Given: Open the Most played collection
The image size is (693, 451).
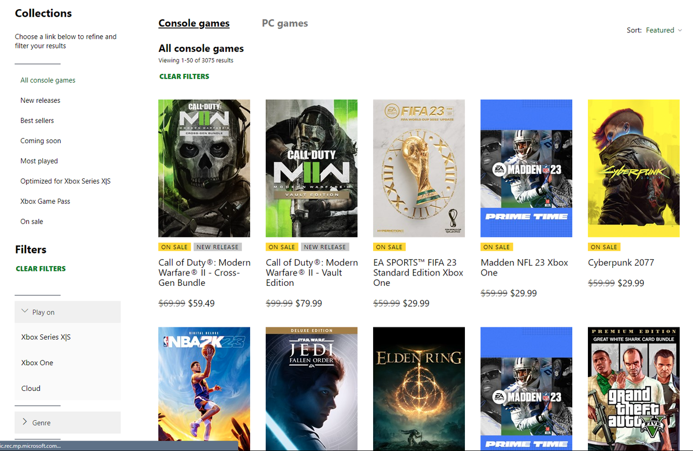Looking at the screenshot, I should [x=39, y=161].
